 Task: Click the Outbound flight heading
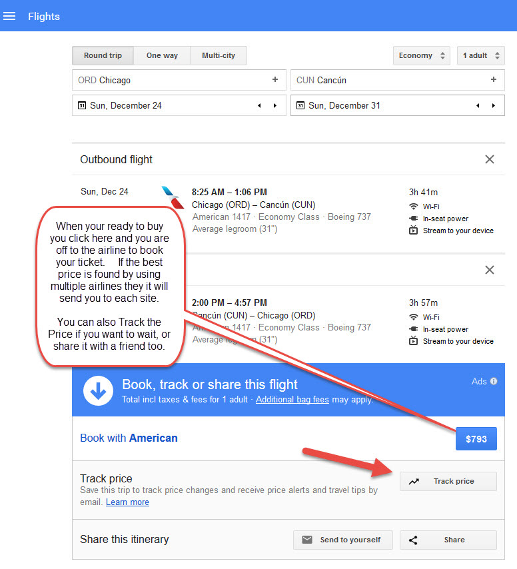coord(116,160)
